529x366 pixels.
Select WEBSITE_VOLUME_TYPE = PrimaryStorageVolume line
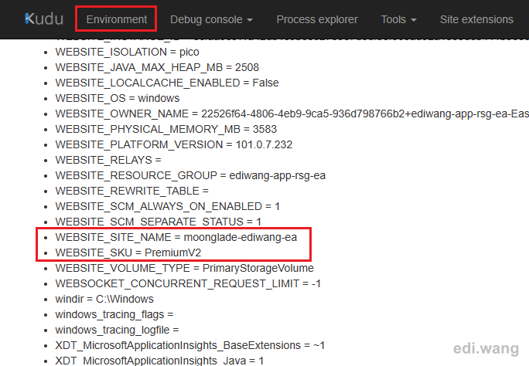pyautogui.click(x=185, y=269)
